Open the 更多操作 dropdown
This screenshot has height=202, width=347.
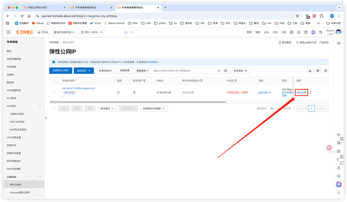(x=107, y=108)
